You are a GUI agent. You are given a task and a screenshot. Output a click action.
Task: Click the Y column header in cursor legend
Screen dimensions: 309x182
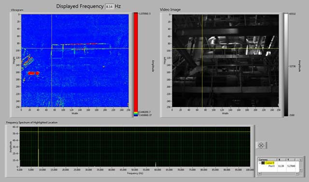coord(291,160)
